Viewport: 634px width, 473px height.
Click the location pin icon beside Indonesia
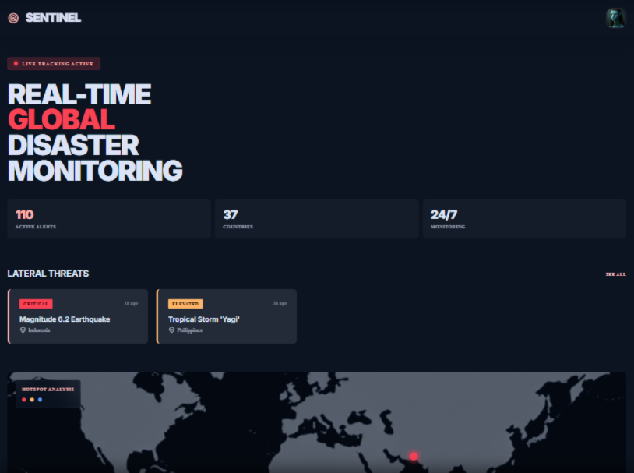(x=23, y=330)
